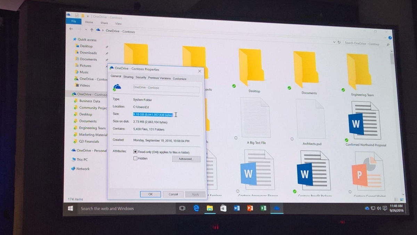The height and width of the screenshot is (235, 417).
Task: Refresh the OneDrive - Contoso folder view
Action: [339, 42]
